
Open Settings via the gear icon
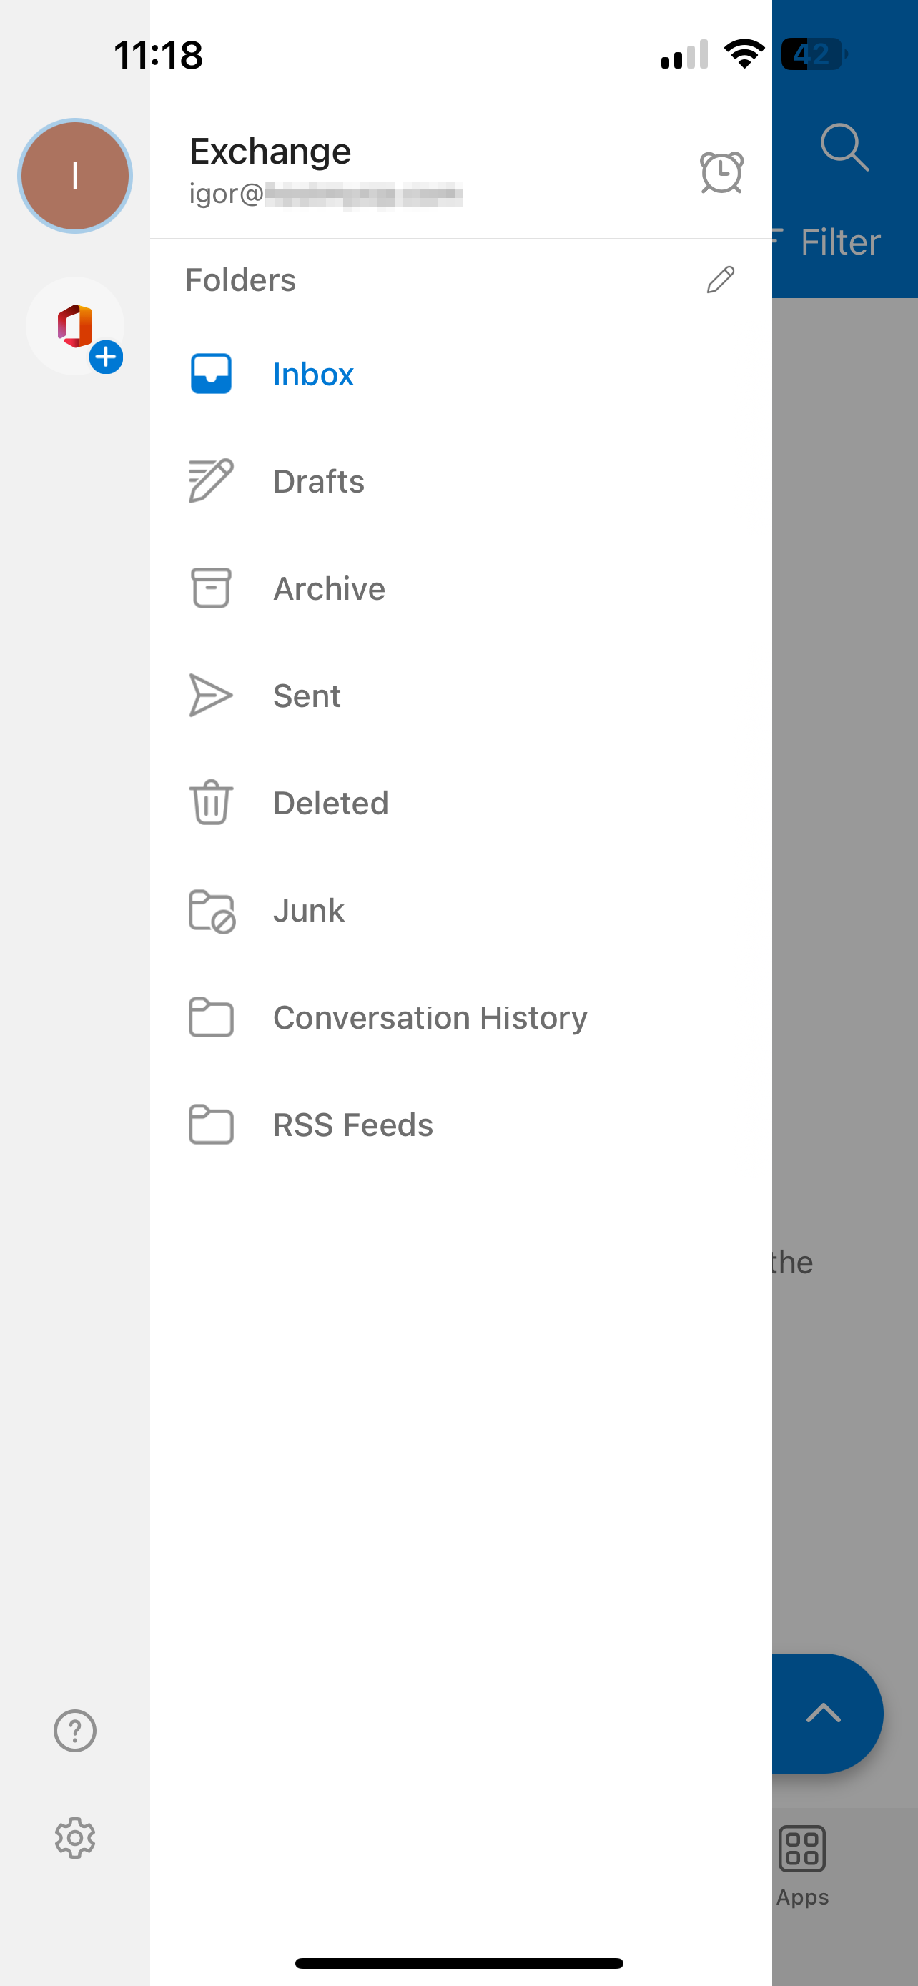[x=75, y=1839]
